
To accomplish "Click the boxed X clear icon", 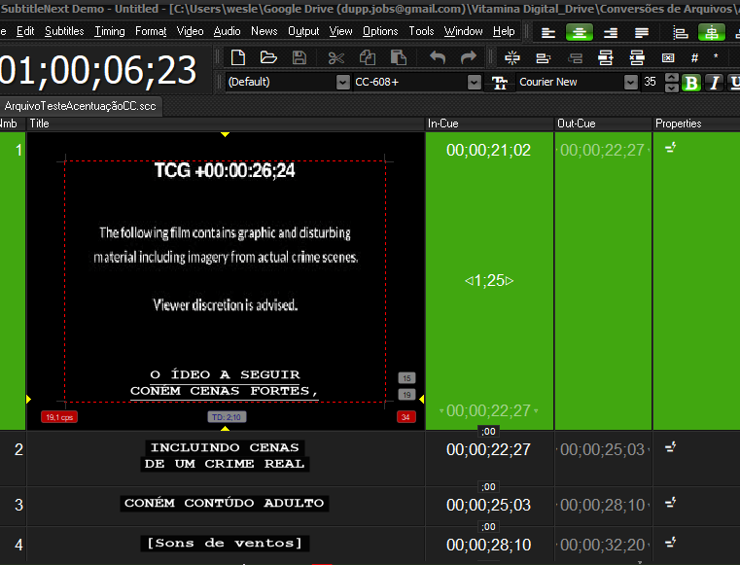I will click(668, 58).
